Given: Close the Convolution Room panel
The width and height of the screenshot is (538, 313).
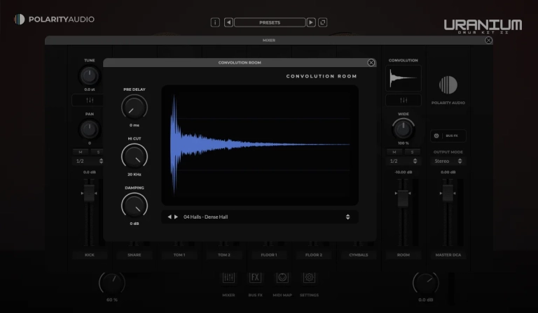Looking at the screenshot, I should [x=371, y=63].
